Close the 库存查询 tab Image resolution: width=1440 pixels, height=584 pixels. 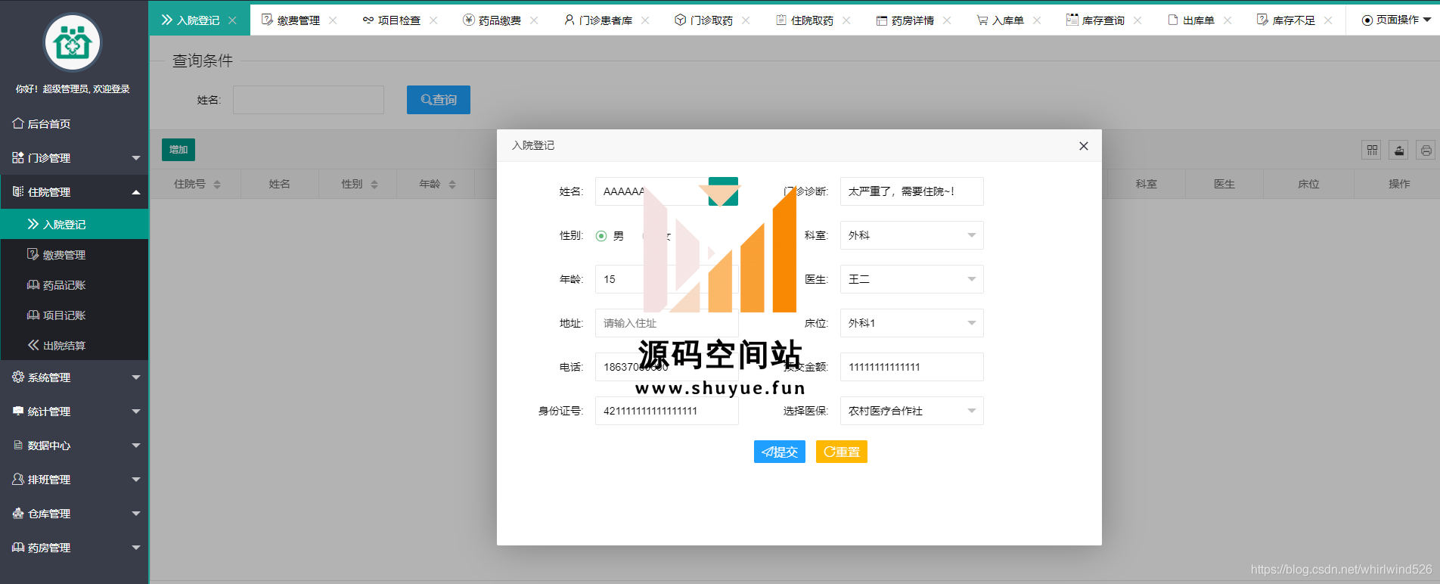click(1137, 20)
